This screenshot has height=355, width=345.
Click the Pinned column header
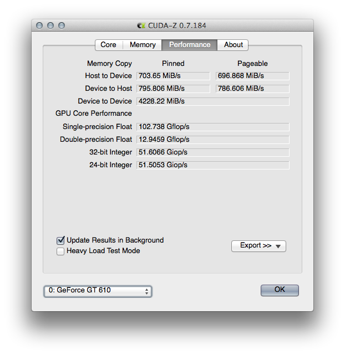click(173, 63)
